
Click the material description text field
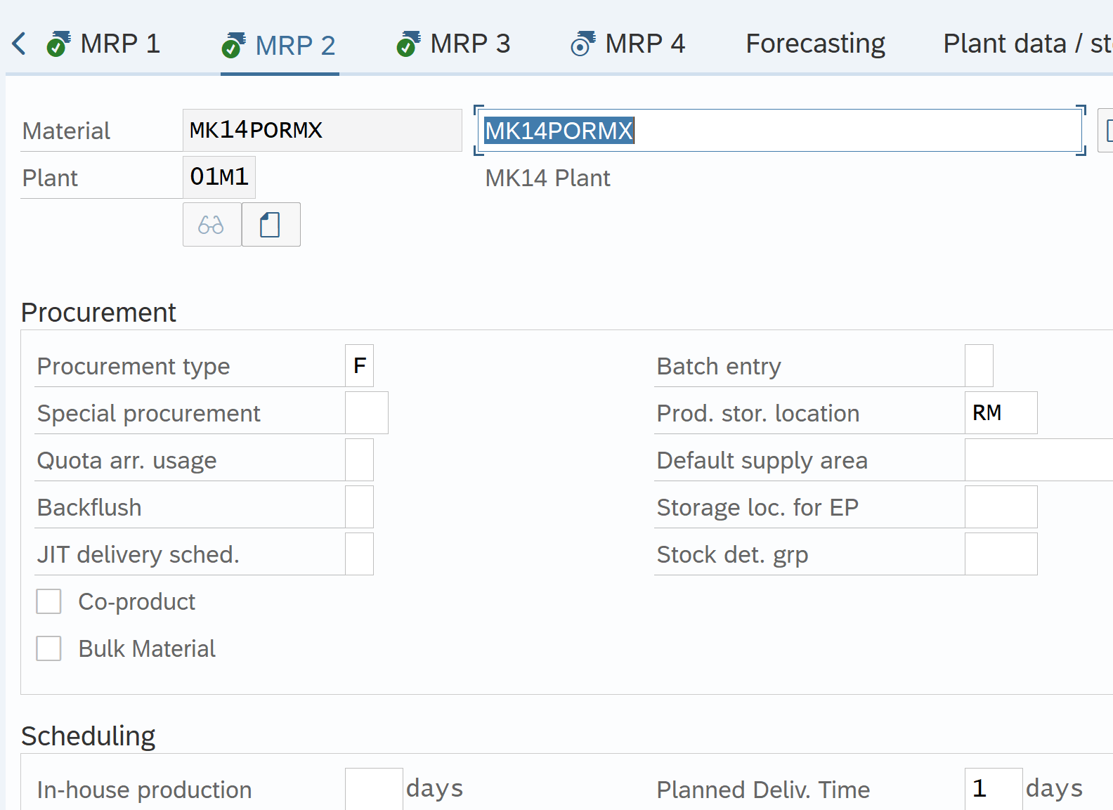779,131
